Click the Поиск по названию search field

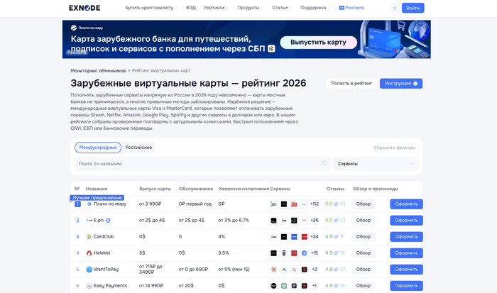point(199,164)
